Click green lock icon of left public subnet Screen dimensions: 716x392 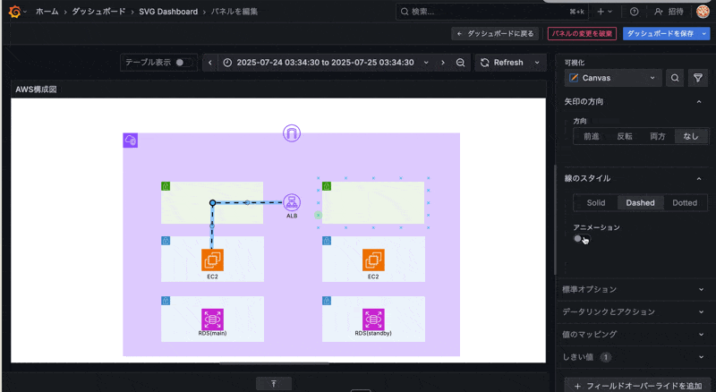tap(166, 186)
